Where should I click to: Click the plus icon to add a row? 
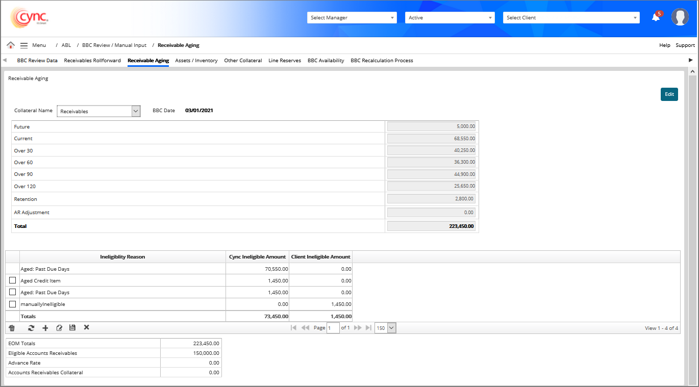click(45, 328)
